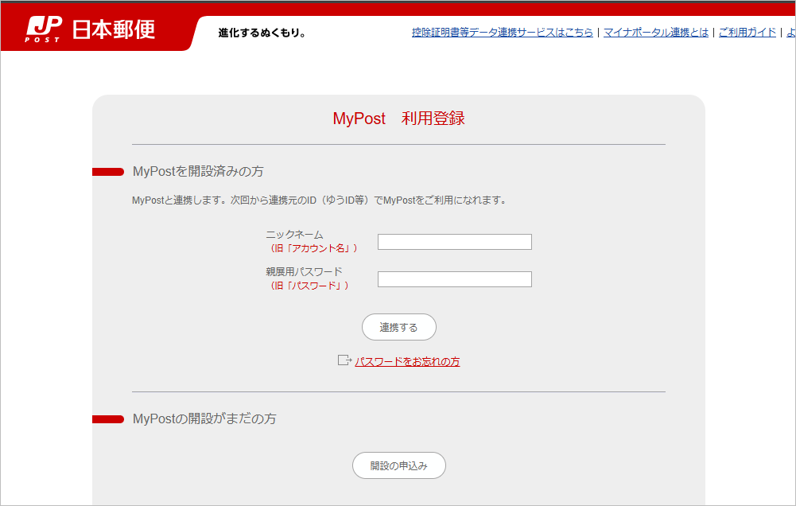
Task: Click the JP Post logo icon
Action: tap(44, 29)
